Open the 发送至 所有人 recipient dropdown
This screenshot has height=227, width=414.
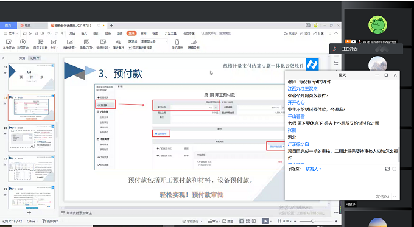click(314, 169)
